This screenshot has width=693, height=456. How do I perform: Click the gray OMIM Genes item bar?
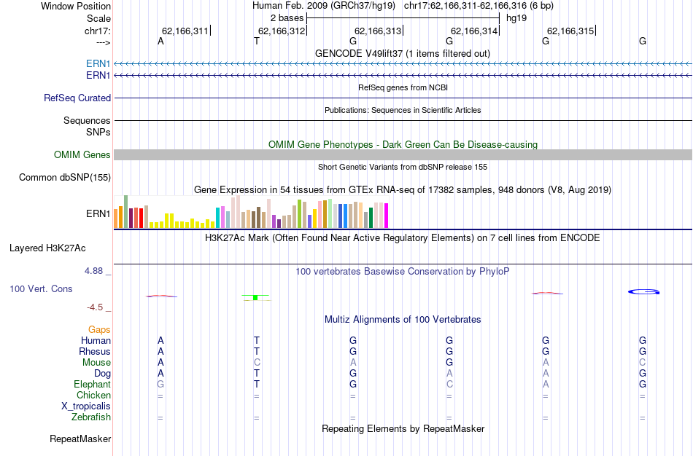point(403,154)
